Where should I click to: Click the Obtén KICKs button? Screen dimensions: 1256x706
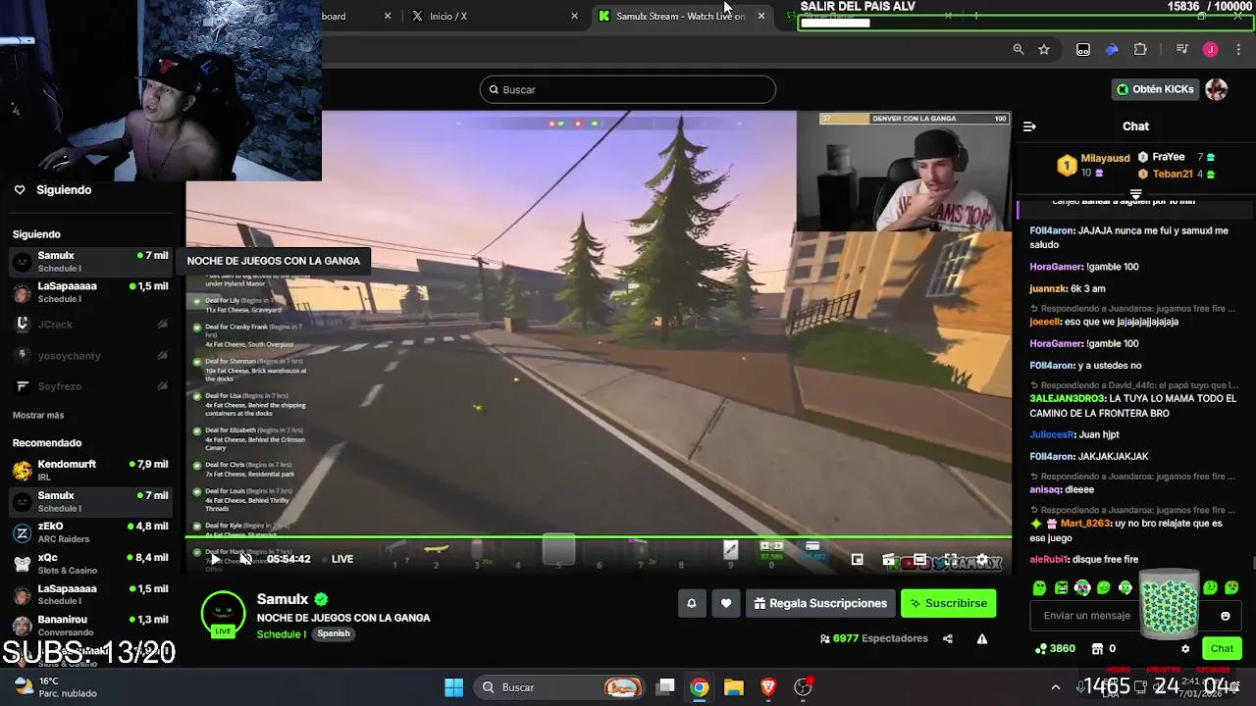[1155, 89]
